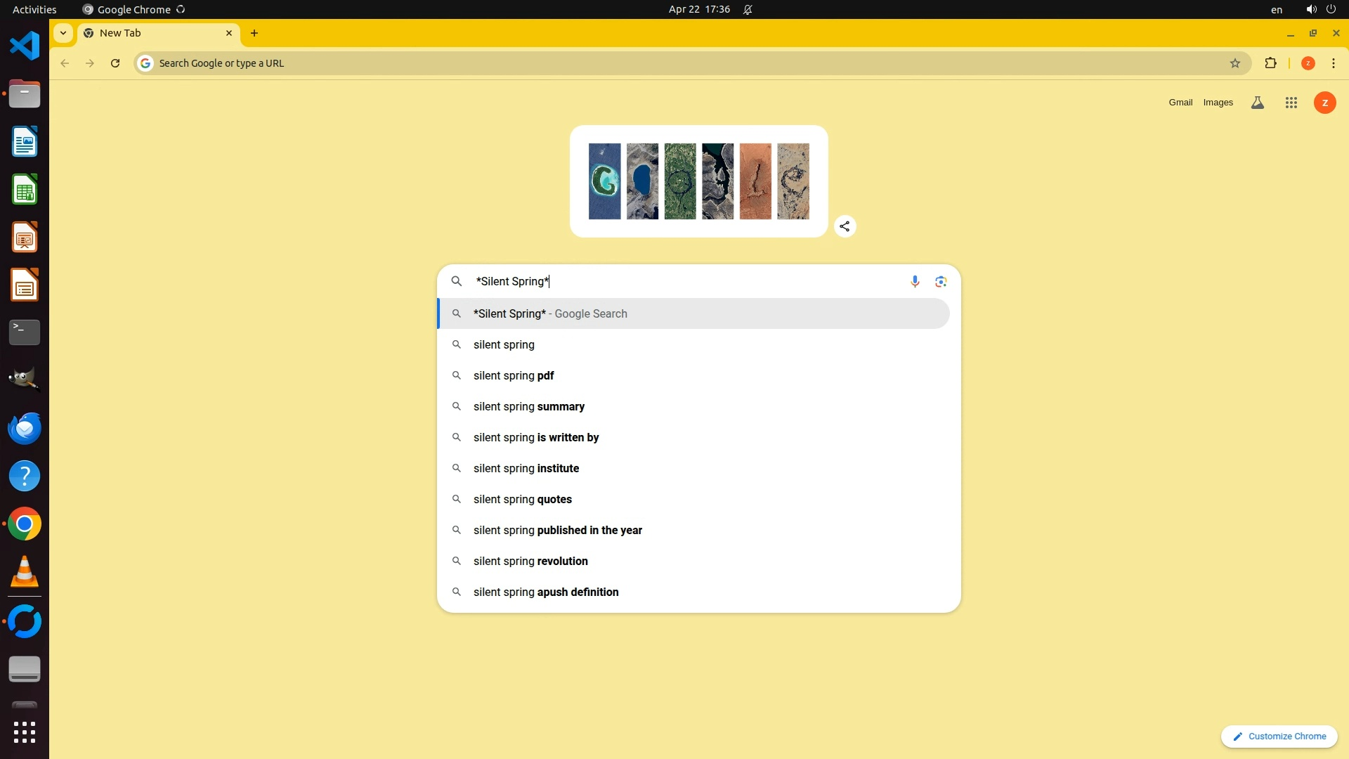
Task: Reload the current page
Action: [x=115, y=63]
